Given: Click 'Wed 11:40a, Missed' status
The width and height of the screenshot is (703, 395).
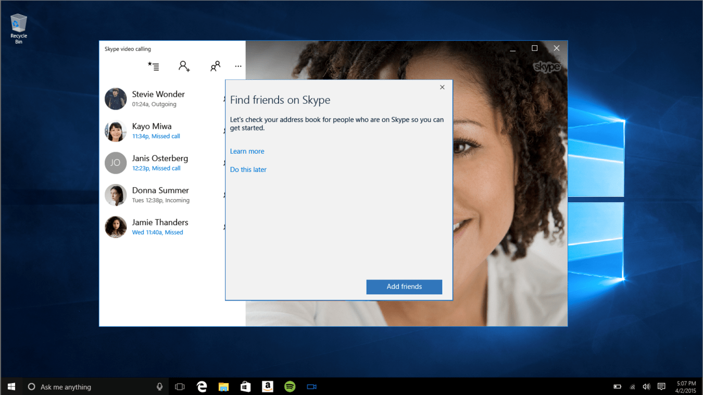Looking at the screenshot, I should tap(157, 232).
